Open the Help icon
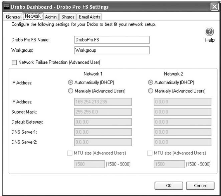 209,31
